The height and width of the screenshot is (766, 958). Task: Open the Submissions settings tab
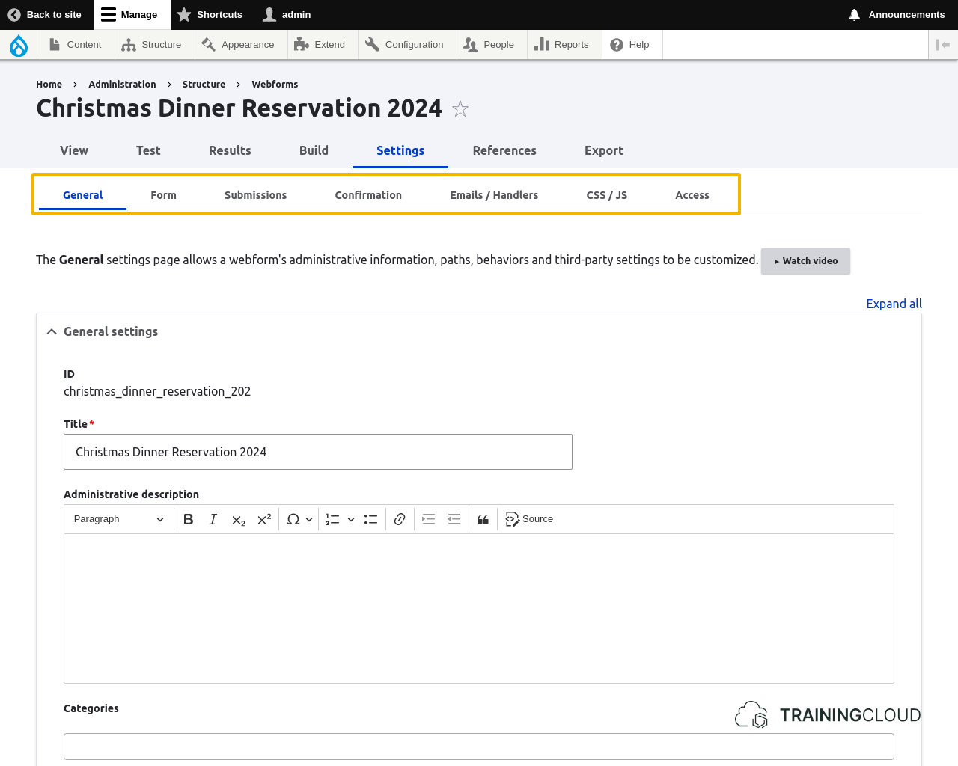[x=255, y=195]
